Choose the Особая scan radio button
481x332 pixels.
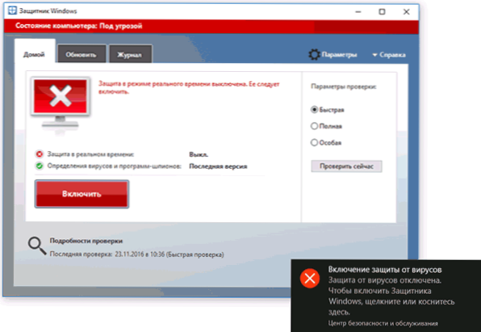(314, 142)
